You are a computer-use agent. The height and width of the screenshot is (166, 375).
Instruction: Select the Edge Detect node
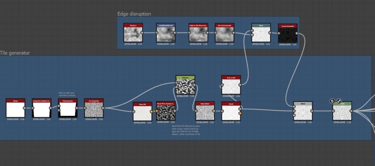(x=205, y=111)
